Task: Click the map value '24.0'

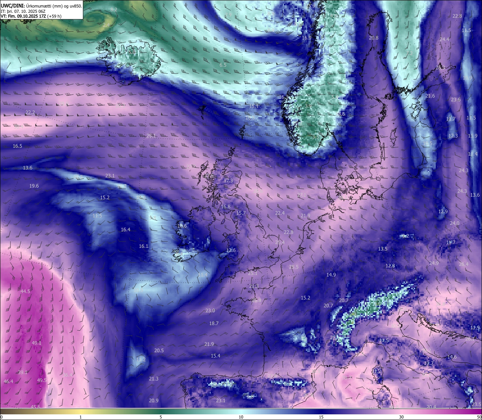Action: coord(455,223)
